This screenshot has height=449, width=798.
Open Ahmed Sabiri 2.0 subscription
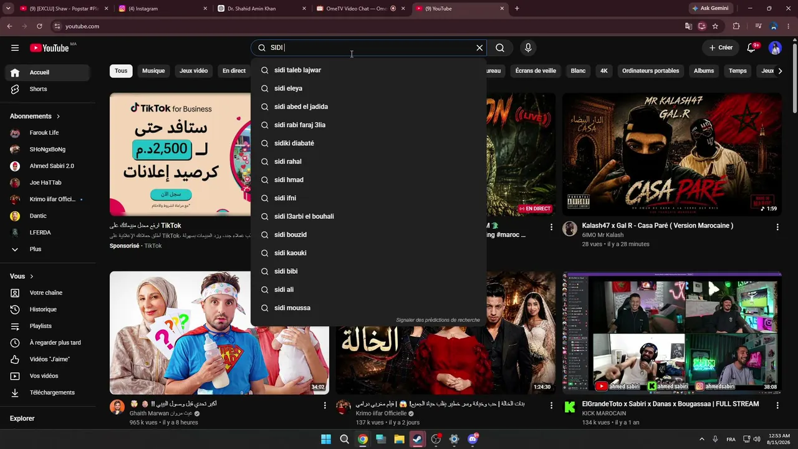click(x=49, y=166)
